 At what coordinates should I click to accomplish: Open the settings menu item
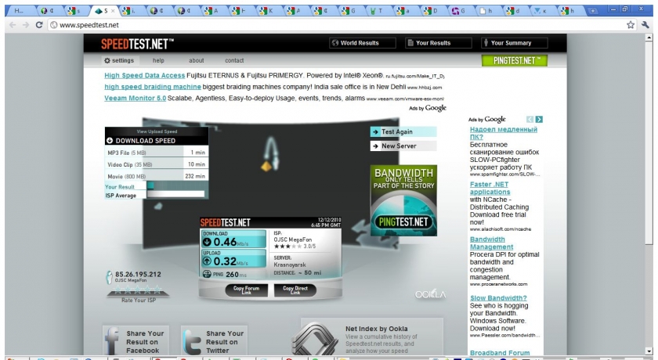click(119, 60)
